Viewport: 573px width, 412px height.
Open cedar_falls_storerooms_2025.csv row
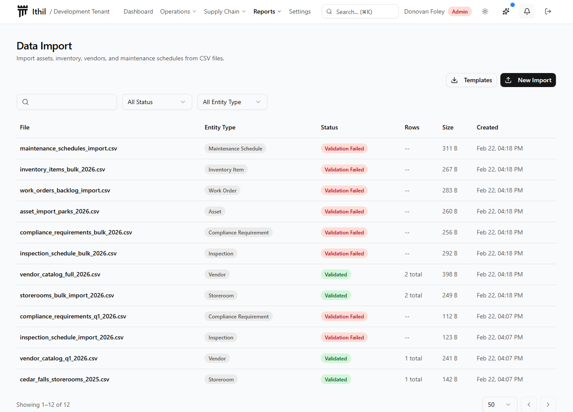pyautogui.click(x=286, y=380)
